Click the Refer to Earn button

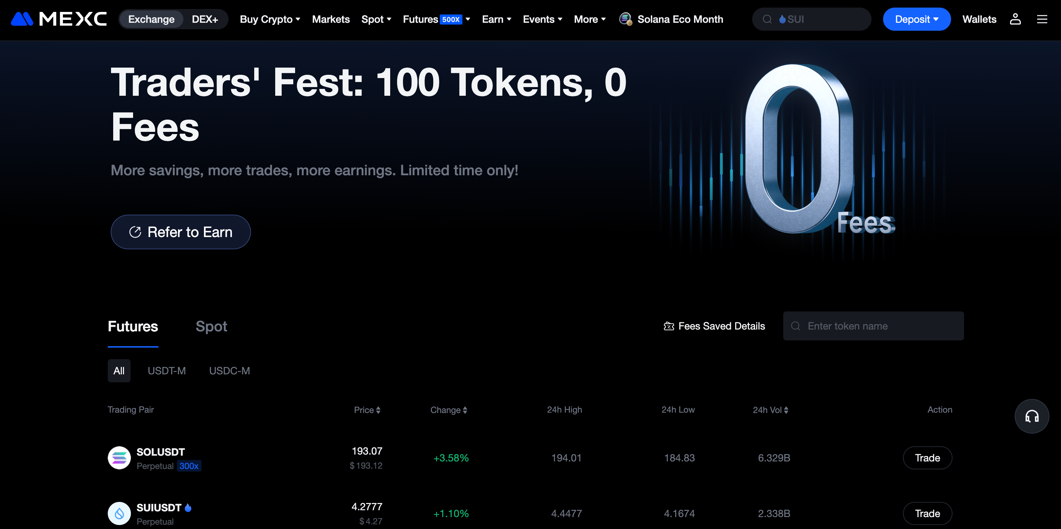(x=180, y=232)
